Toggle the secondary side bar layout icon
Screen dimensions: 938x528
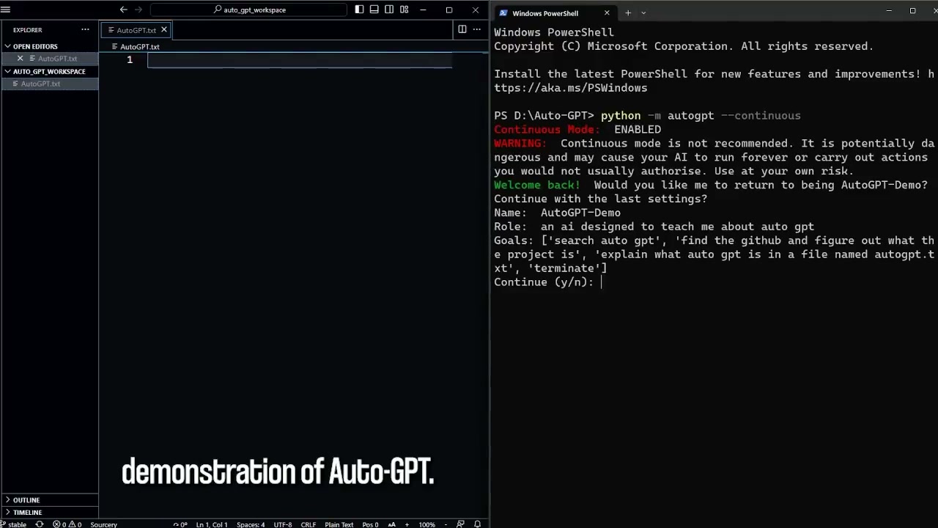(x=389, y=10)
